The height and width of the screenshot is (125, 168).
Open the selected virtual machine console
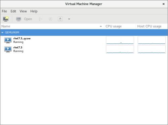click(x=24, y=19)
